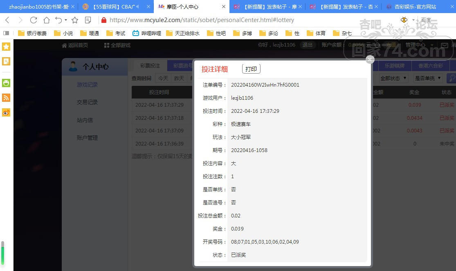The height and width of the screenshot is (271, 456).
Task: Open the 天正给排水 bookmark folder
Action: tap(183, 33)
